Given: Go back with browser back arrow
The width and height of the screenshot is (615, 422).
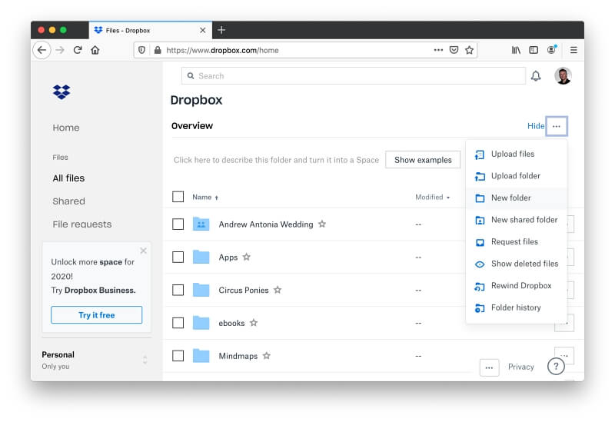Looking at the screenshot, I should [x=42, y=50].
